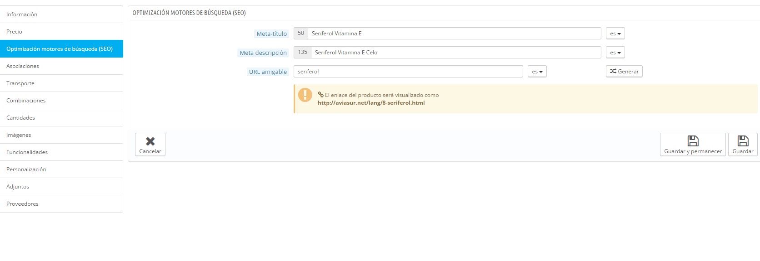This screenshot has height=261, width=760.
Task: Open the Combinaciones tab
Action: [x=61, y=101]
